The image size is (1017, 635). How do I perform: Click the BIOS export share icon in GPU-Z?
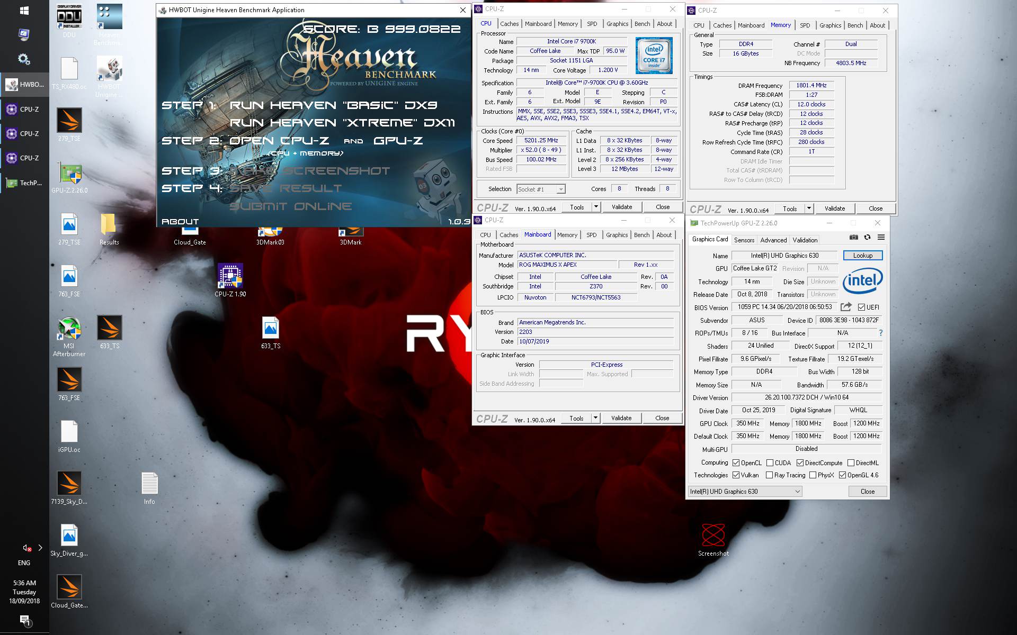coord(846,307)
